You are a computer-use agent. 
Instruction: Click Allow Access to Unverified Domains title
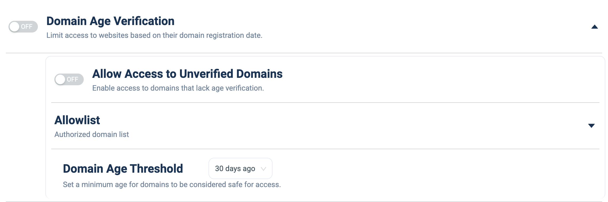[x=187, y=74]
